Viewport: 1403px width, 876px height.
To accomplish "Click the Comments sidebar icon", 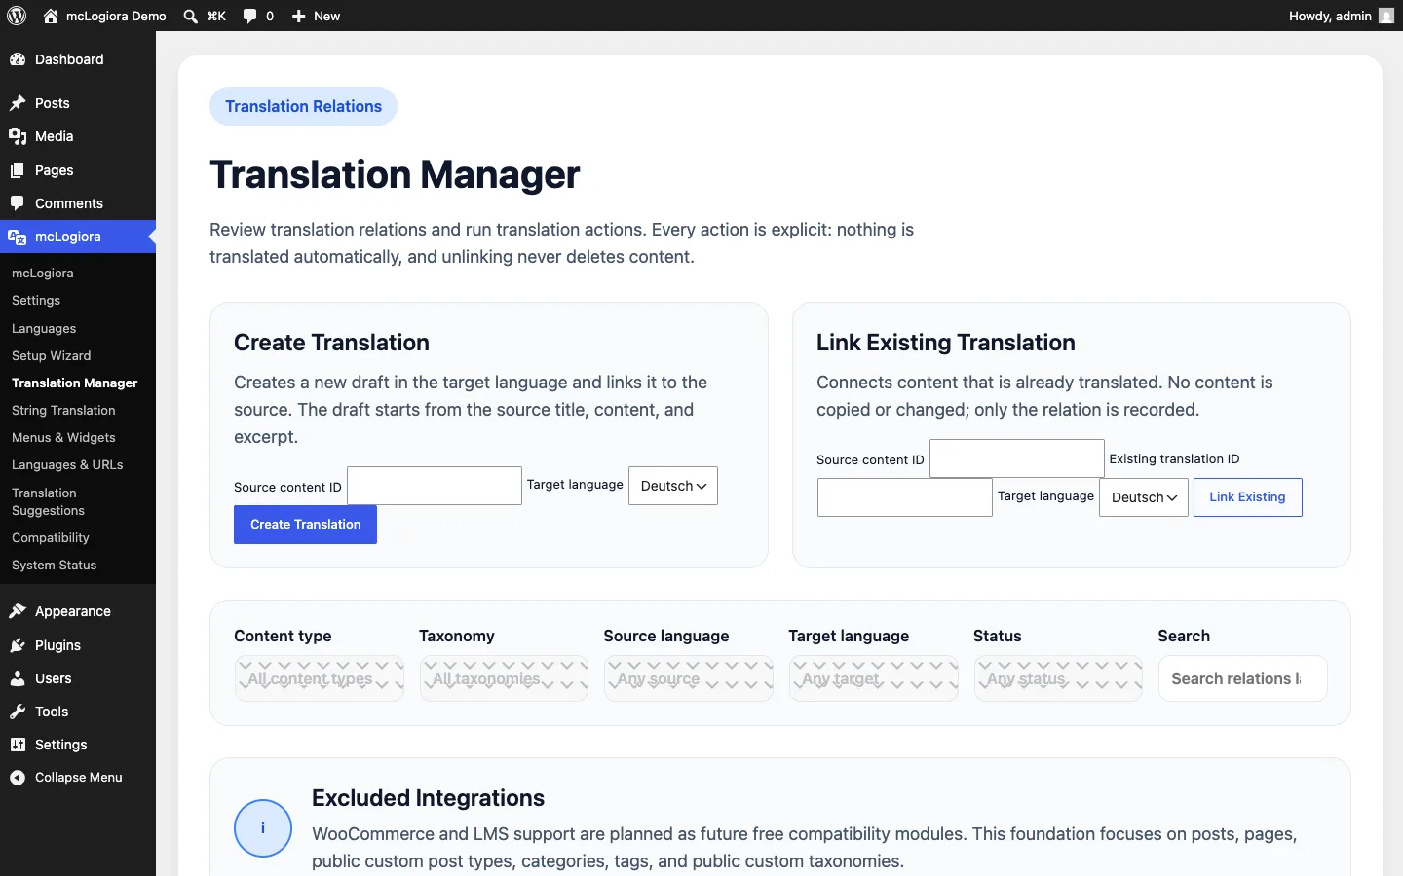I will coord(18,203).
